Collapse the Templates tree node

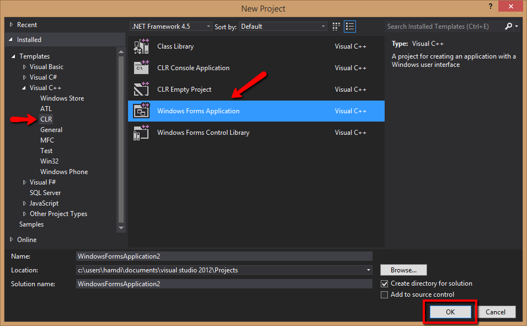13,56
